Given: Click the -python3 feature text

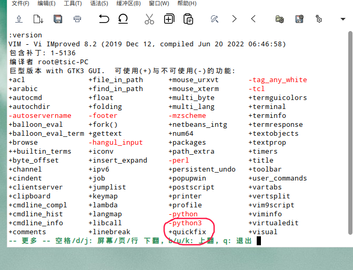Looking at the screenshot, I should [x=185, y=223].
